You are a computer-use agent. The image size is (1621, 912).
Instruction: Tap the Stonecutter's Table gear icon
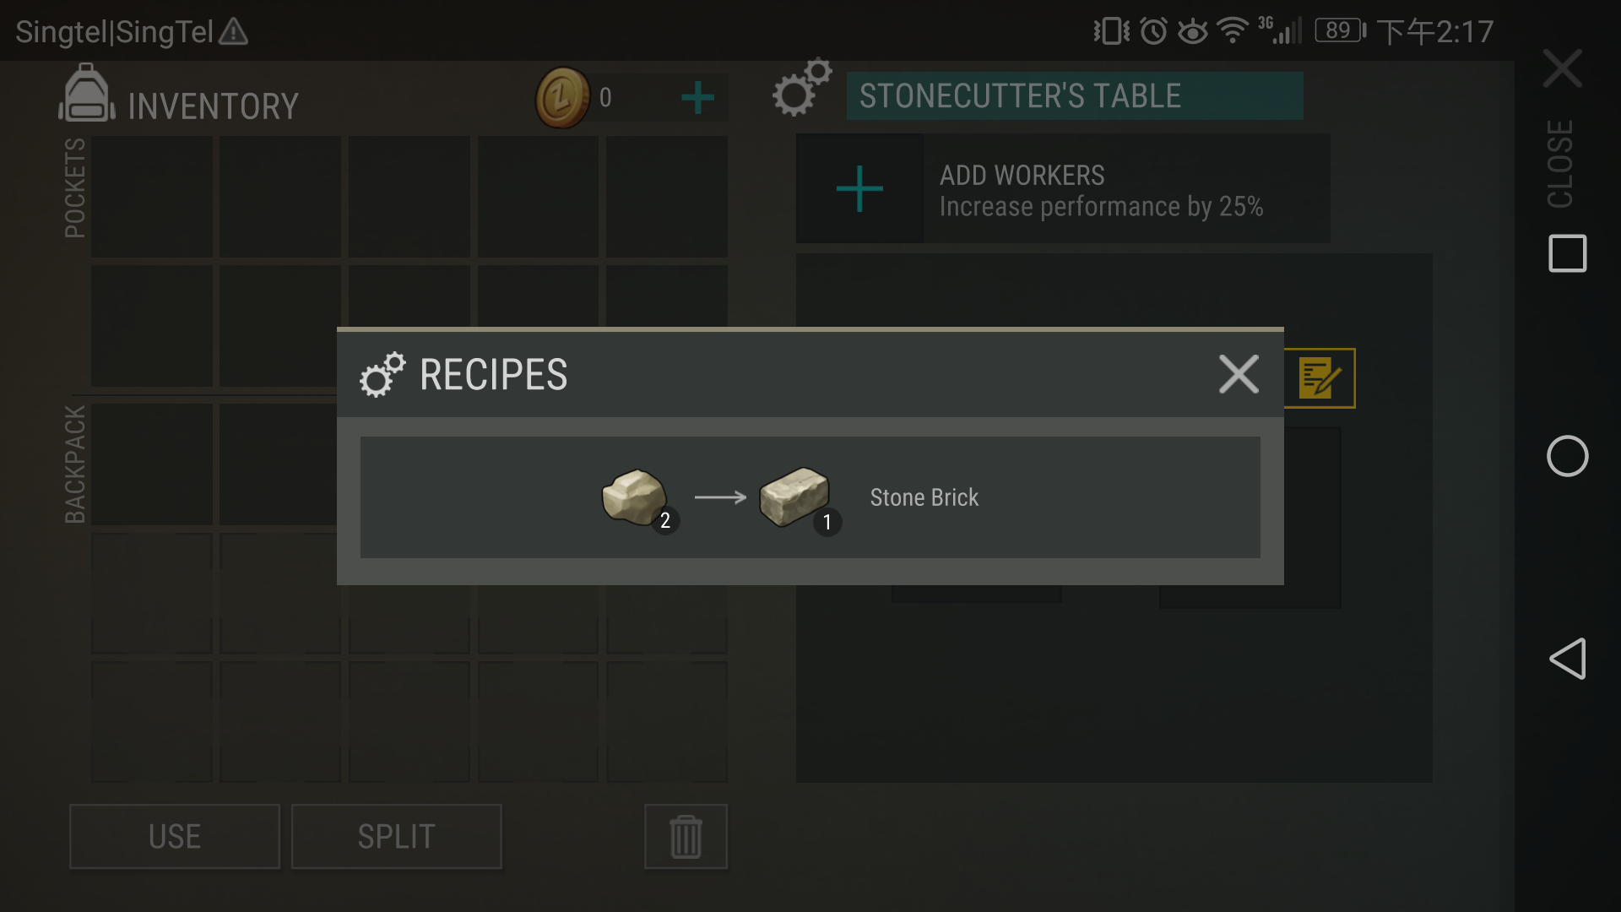click(x=801, y=87)
